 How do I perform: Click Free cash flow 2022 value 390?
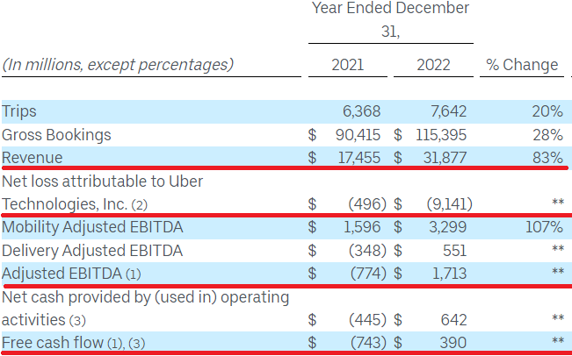pyautogui.click(x=453, y=343)
